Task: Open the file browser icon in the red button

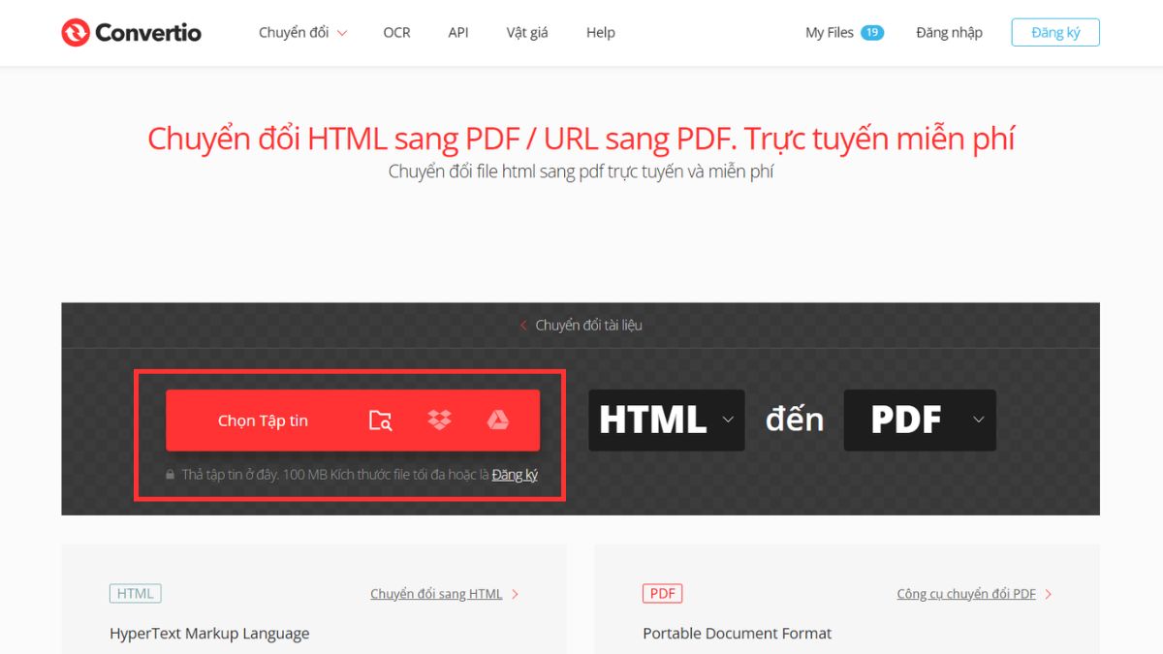Action: click(x=380, y=420)
